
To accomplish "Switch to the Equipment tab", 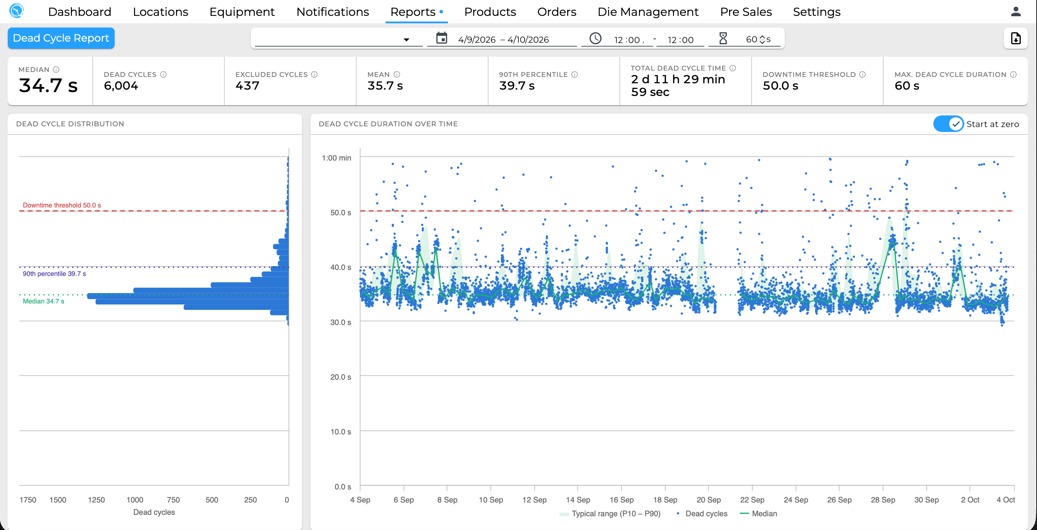I will click(242, 12).
